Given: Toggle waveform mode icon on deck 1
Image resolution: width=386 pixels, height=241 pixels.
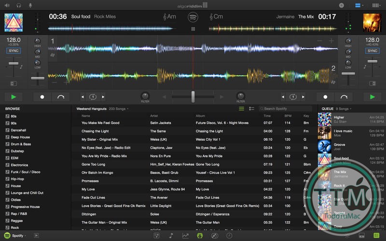Looking at the screenshot, I should 53,55.
